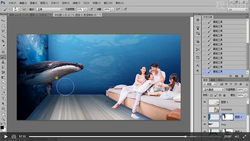Select the Clone Stamp tool
The width and height of the screenshot is (250, 141).
[3, 62]
